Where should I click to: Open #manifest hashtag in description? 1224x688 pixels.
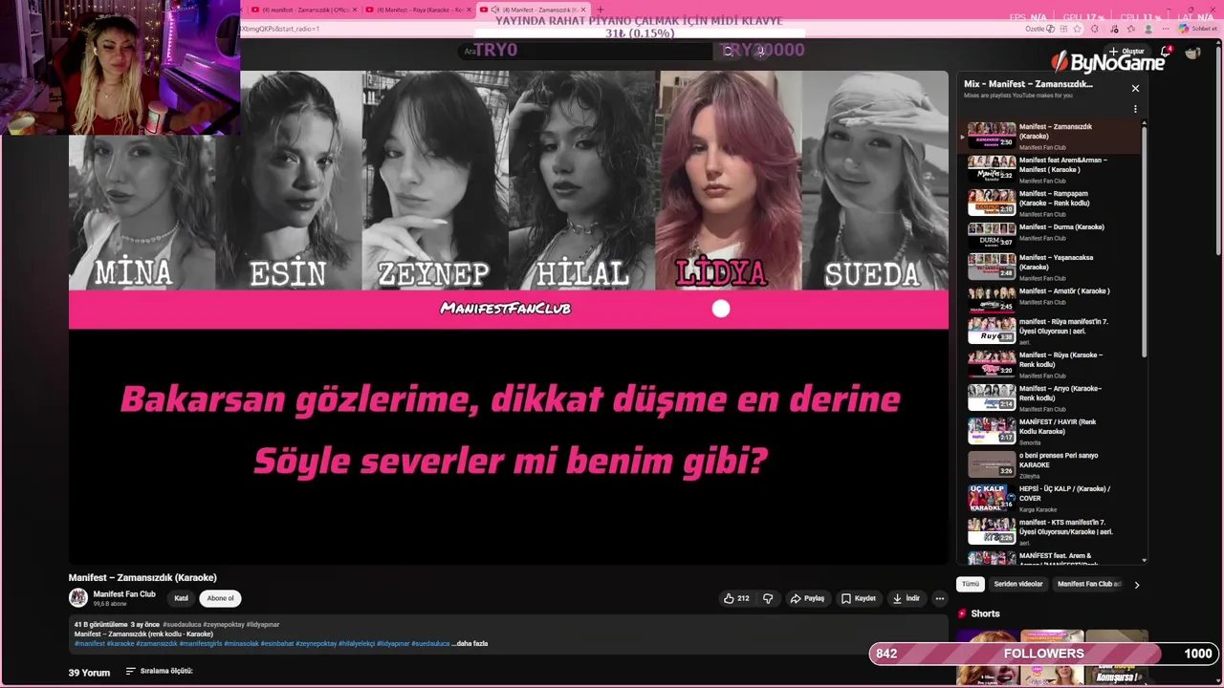(x=90, y=644)
